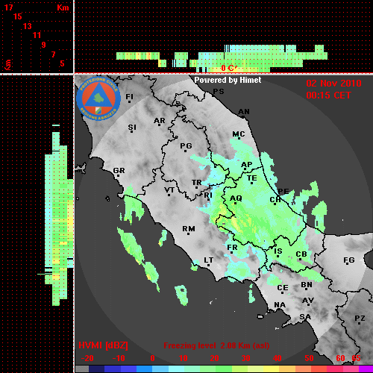Screen dimensions: 373x373
Task: Click the PZ city label
Action: point(360,319)
